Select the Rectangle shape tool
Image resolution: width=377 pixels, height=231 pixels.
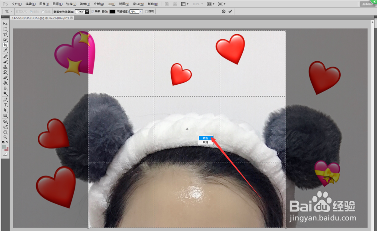pyautogui.click(x=5, y=115)
